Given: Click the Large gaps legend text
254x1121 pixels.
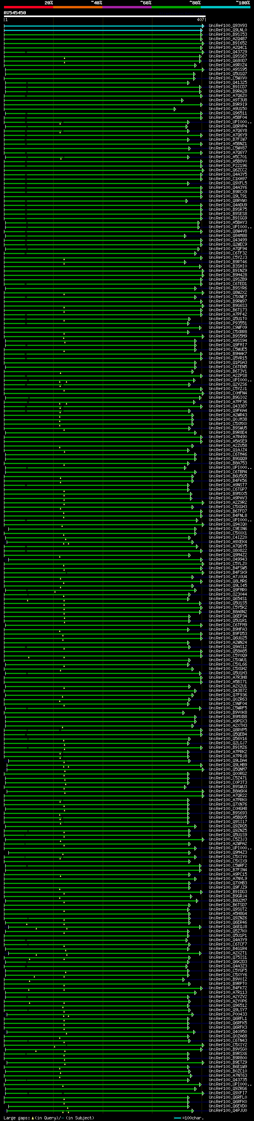Looking at the screenshot, I should (x=49, y=1117).
